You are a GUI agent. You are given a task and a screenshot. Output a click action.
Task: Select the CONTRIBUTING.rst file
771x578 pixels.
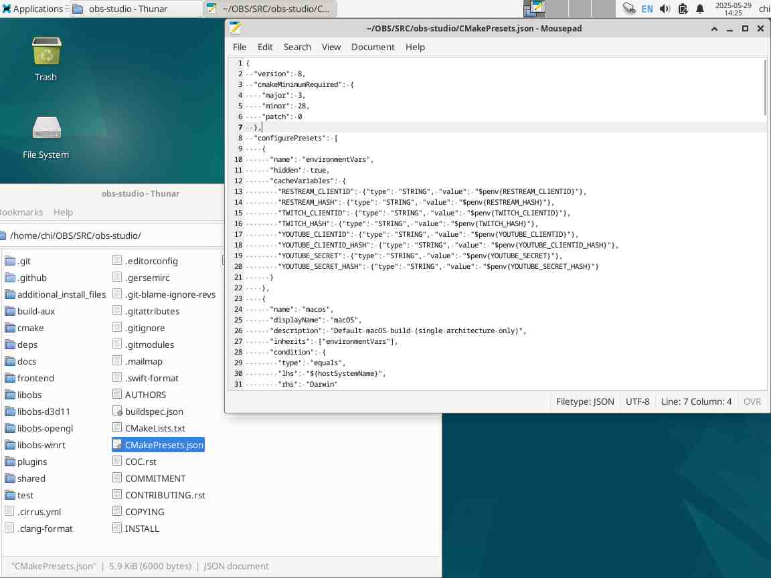click(159, 495)
